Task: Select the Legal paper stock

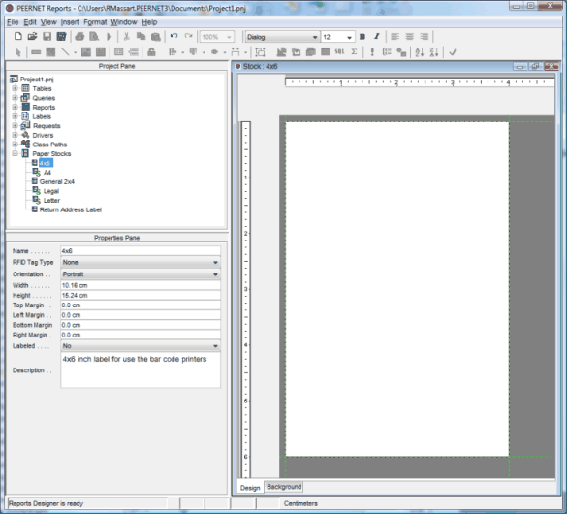Action: tap(51, 191)
